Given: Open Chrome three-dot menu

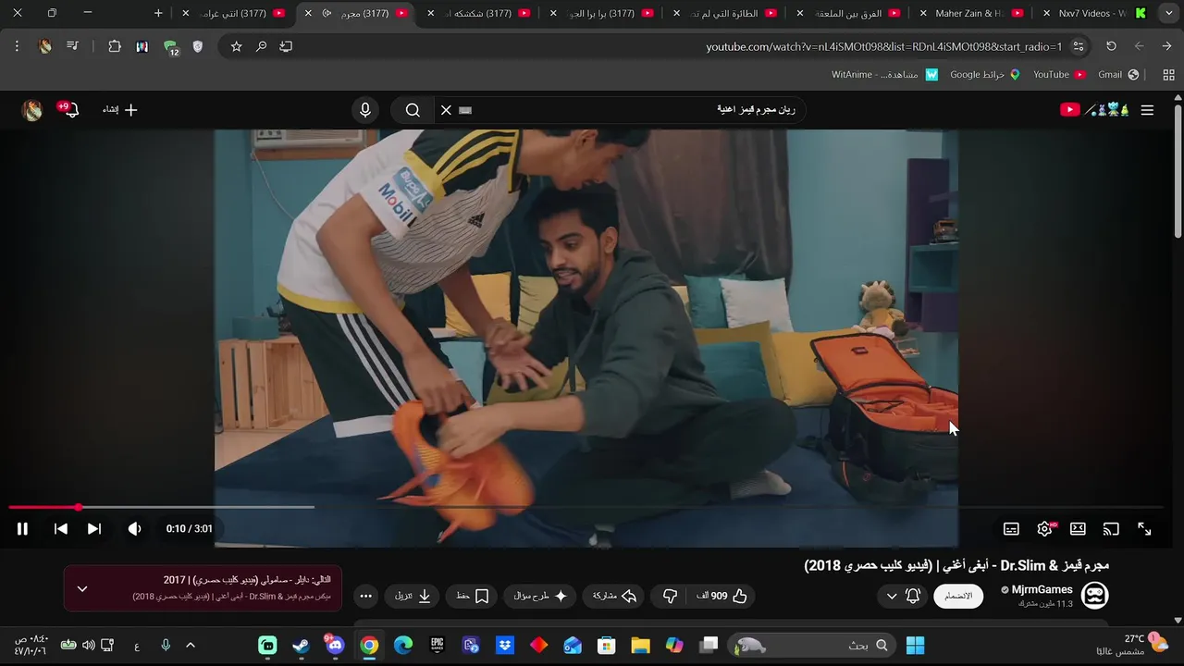Looking at the screenshot, I should 17,46.
